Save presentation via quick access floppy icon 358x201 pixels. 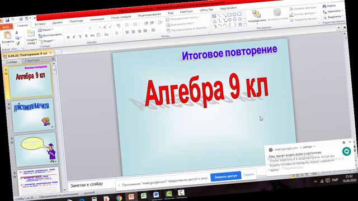pos(7,20)
